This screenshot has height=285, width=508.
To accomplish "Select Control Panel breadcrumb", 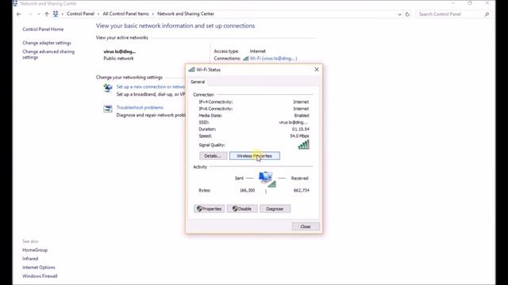I will (x=80, y=14).
